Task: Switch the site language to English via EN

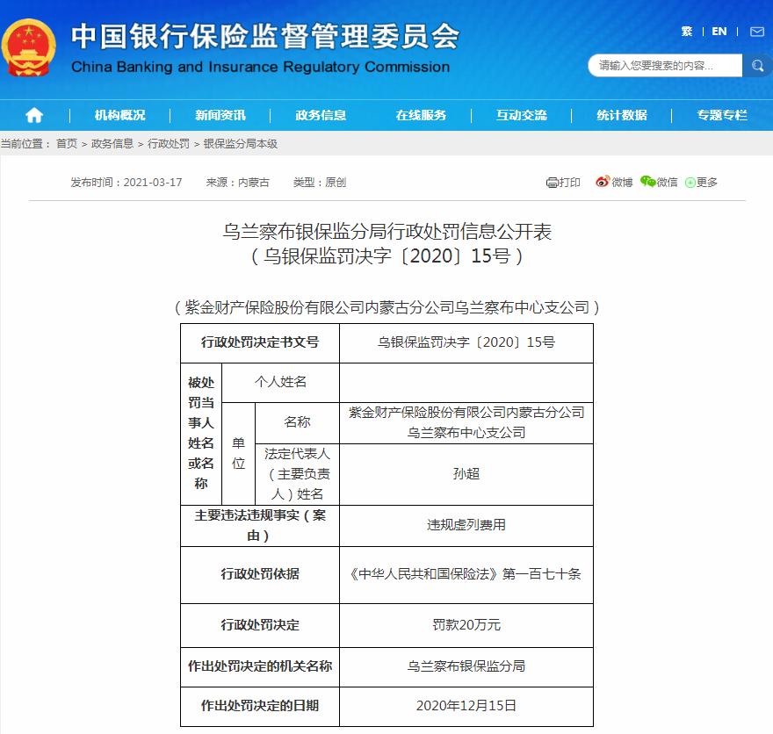Action: point(718,31)
